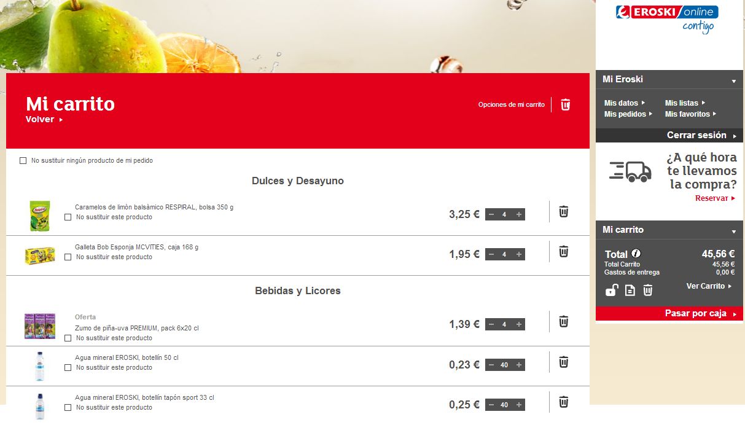
Task: Check No sustituir for Zumo de piña-uva
Action: (68, 338)
